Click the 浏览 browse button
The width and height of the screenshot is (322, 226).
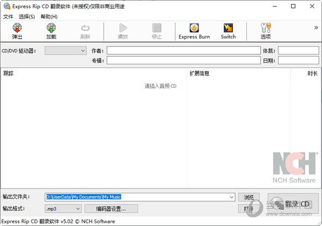[x=248, y=197]
